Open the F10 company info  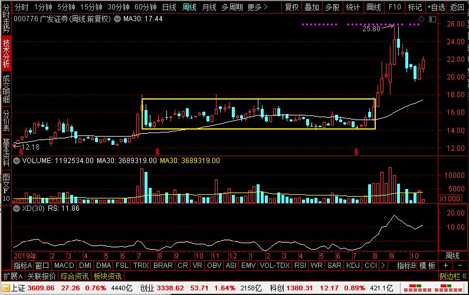pyautogui.click(x=395, y=7)
